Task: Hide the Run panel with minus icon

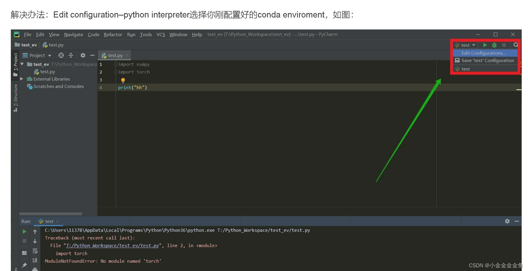Action: 517,221
